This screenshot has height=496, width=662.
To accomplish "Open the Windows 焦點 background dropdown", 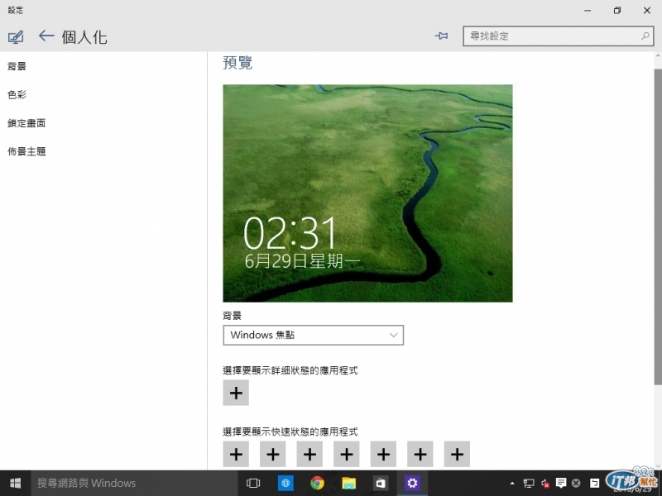I will coord(314,335).
